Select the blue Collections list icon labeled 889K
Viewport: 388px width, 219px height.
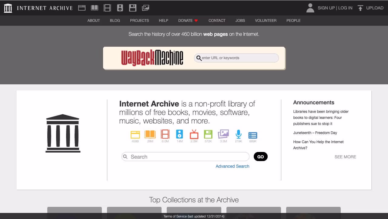[x=253, y=135]
